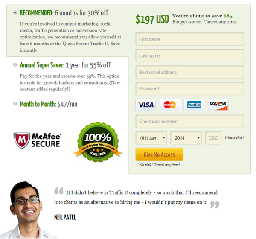This screenshot has width=256, height=239.
Task: Select the Discover card icon
Action: click(218, 105)
